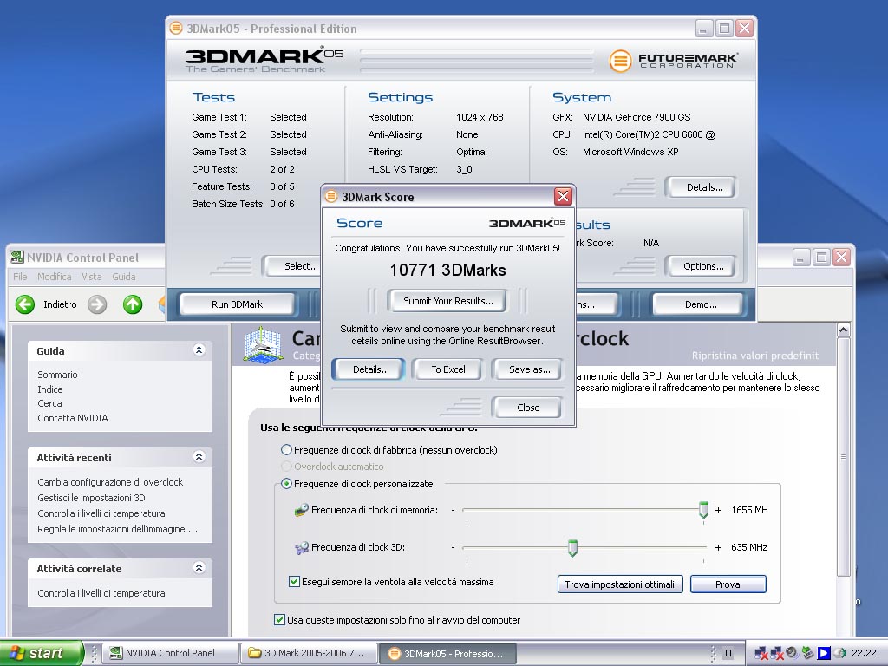This screenshot has width=888, height=666.
Task: Click the Prova button
Action: pyautogui.click(x=728, y=584)
